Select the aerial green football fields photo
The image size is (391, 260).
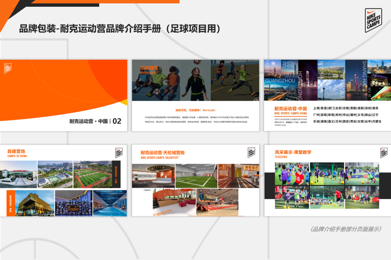tap(92, 174)
